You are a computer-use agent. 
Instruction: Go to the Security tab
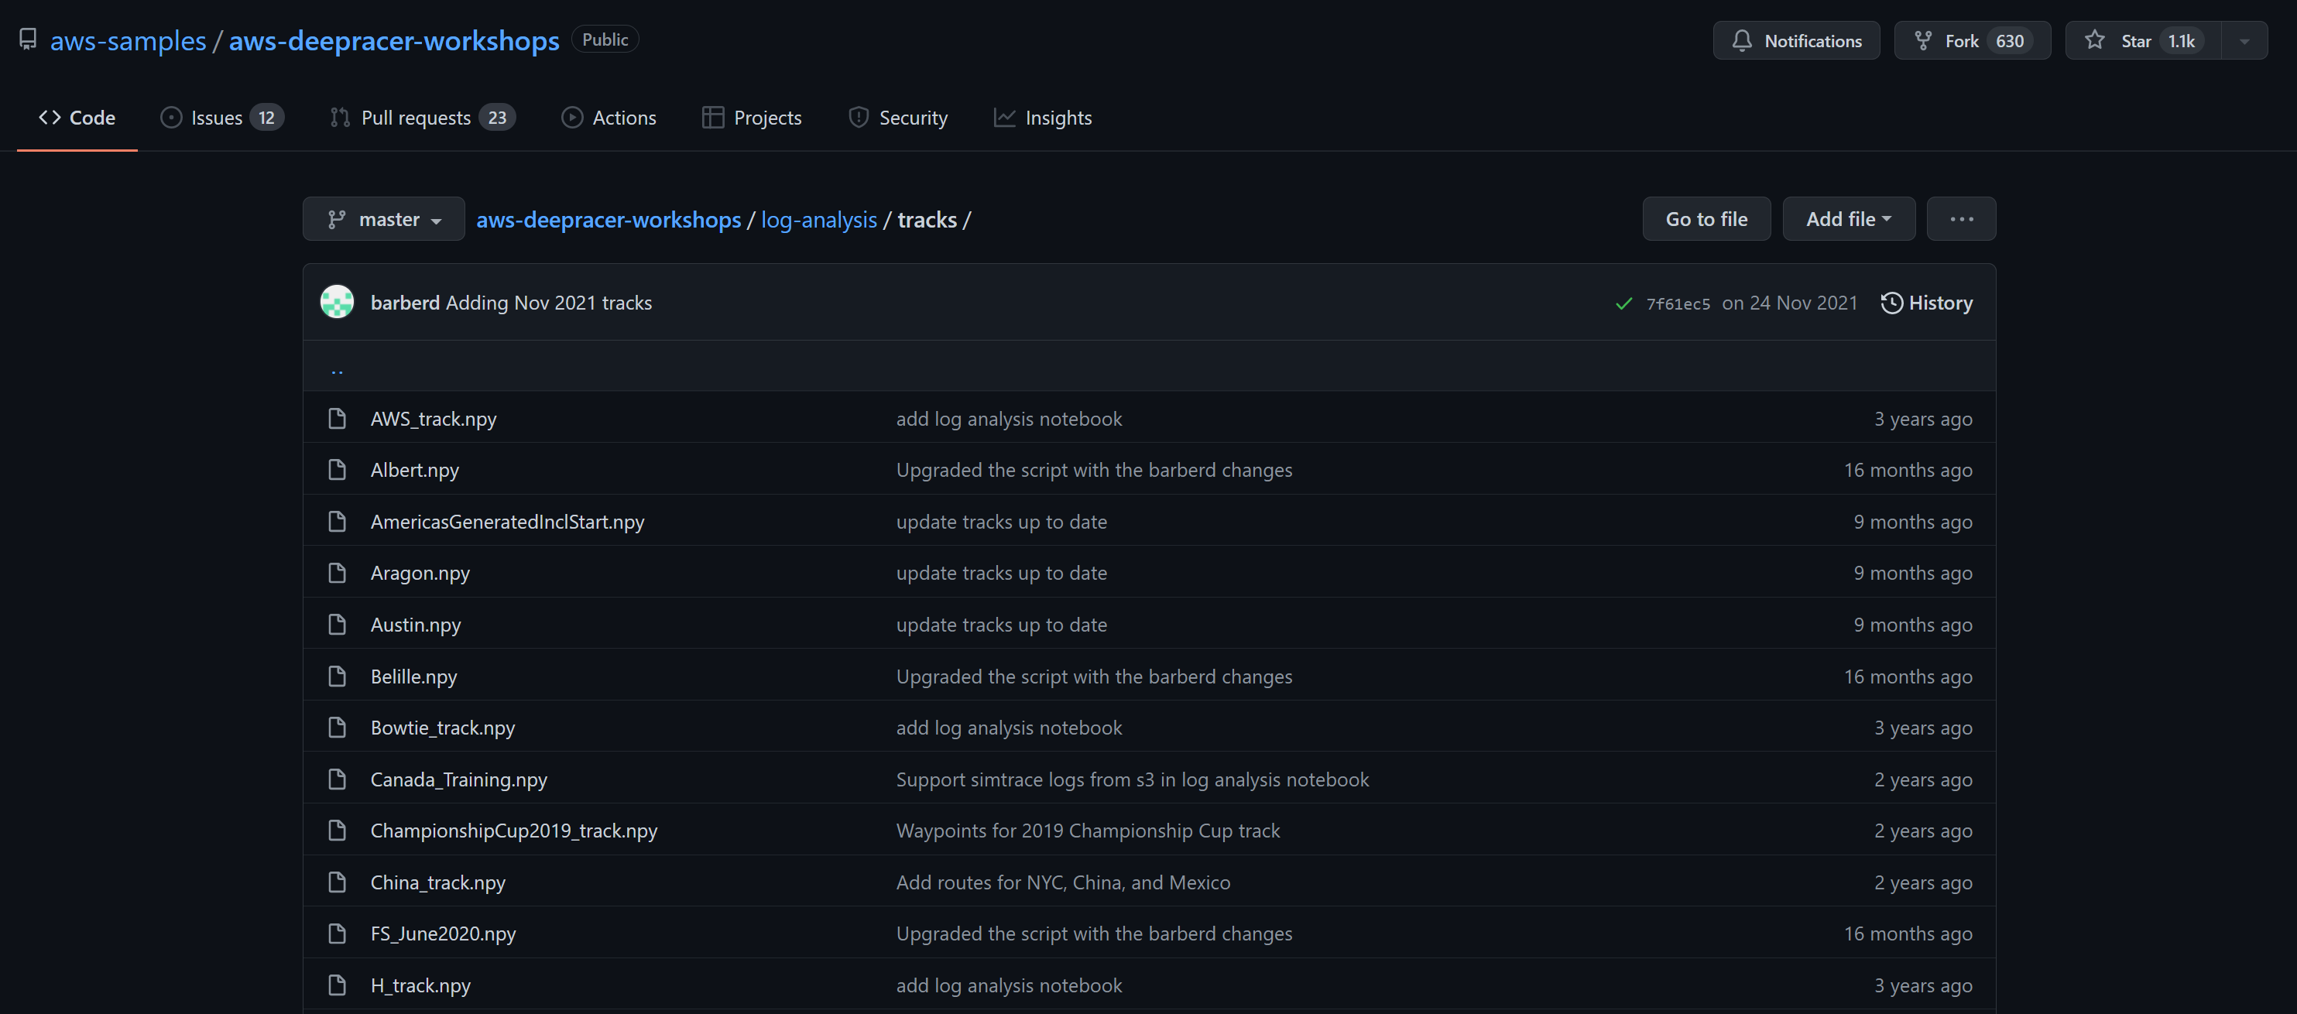[898, 118]
